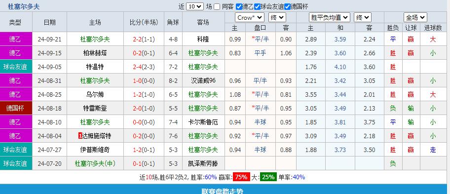Click corner count 8-2 in the 汉诺威96 row

click(173, 80)
